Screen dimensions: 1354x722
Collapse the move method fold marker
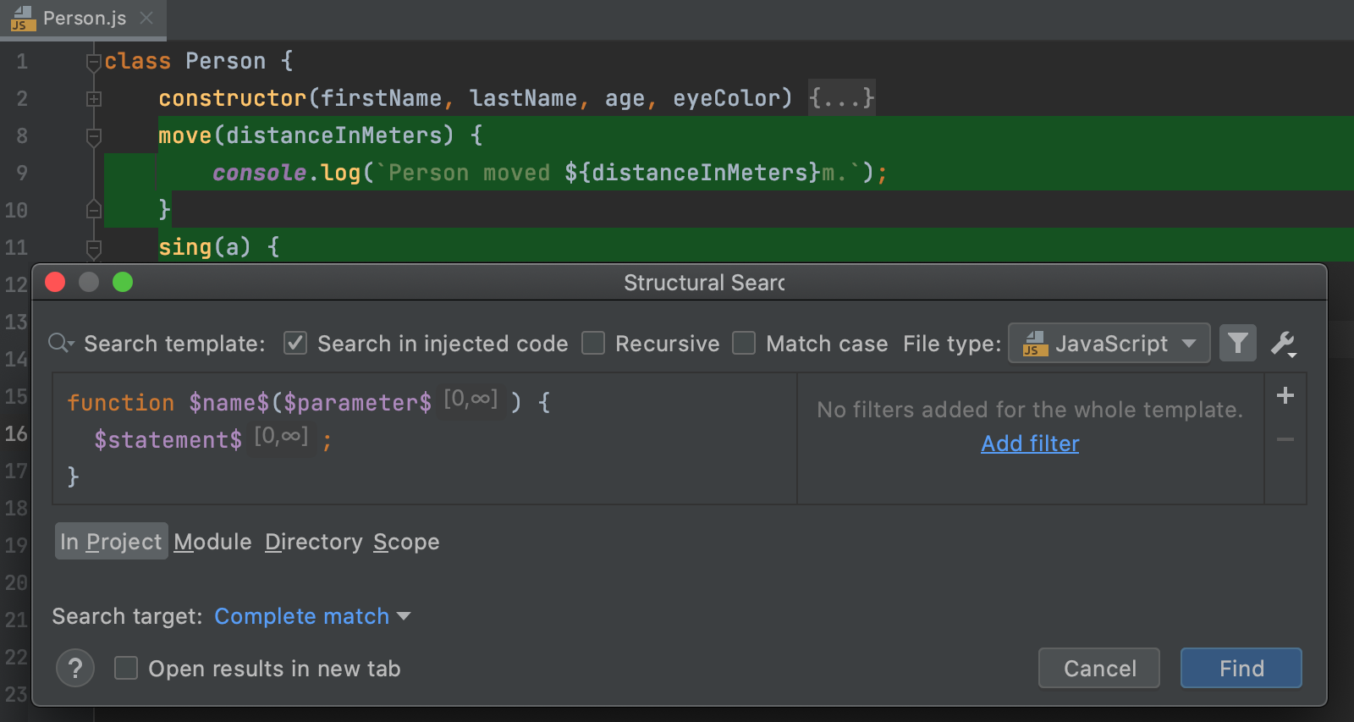click(x=94, y=135)
